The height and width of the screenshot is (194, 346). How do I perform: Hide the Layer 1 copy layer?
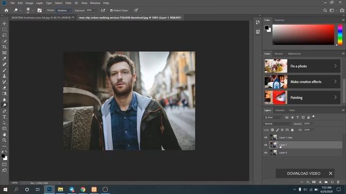pyautogui.click(x=265, y=137)
